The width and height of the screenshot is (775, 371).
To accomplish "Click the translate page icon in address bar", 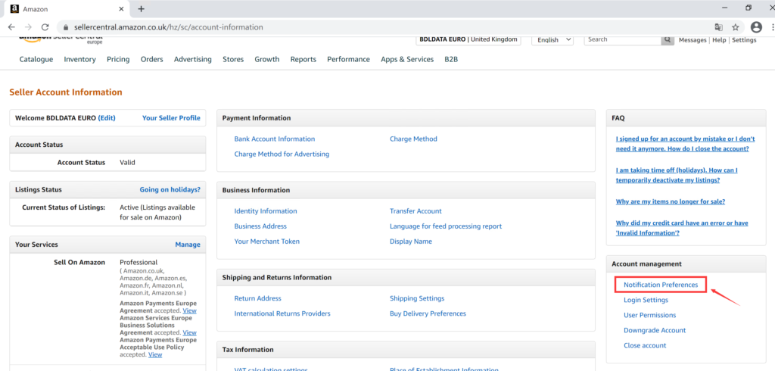I will click(719, 27).
